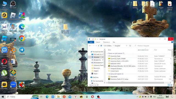Screen dimensions: 176x99
Task: Select Изображения in navigation pane
Action: 97,63
